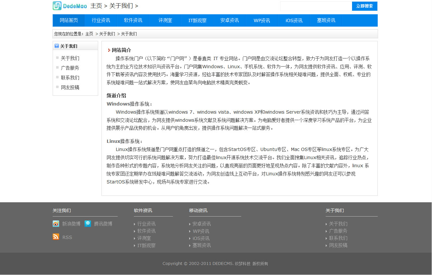432x275 pixels.
Task: Open the footer WP资讯 link
Action: (201, 231)
